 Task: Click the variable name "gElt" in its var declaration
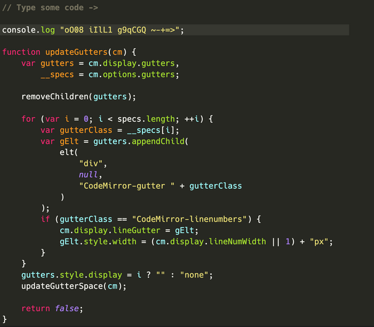tap(69, 141)
